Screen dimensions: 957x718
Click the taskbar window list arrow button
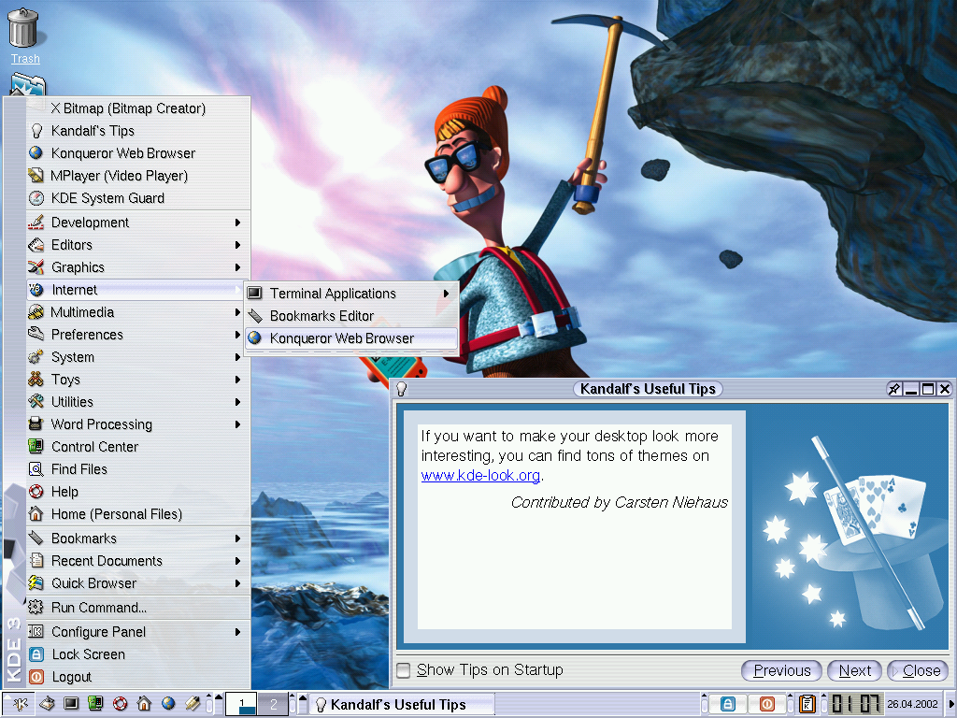[303, 704]
